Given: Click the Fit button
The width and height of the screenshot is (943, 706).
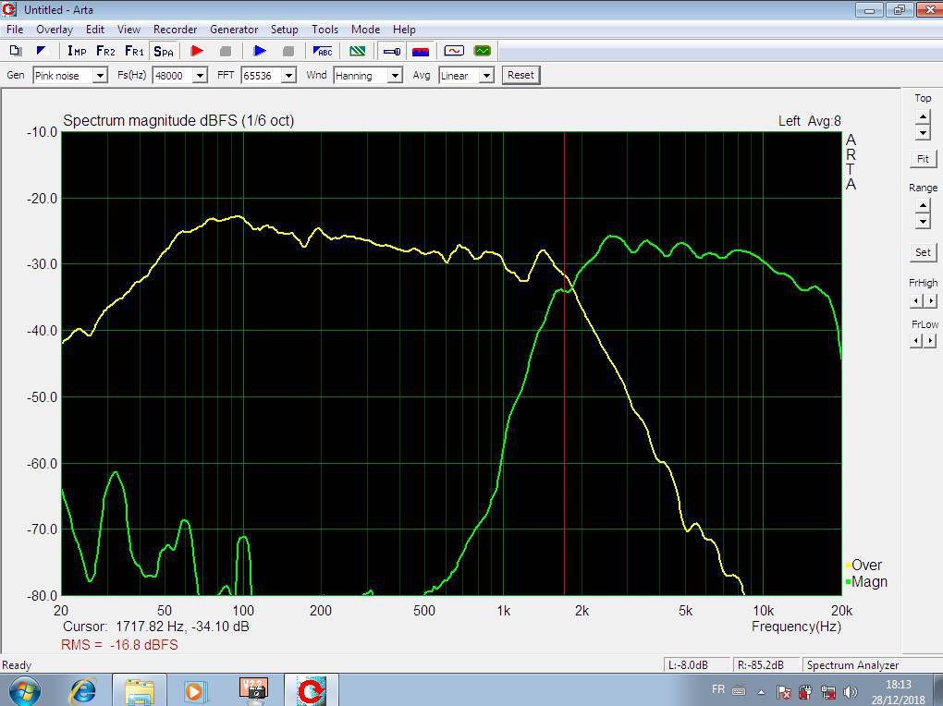Looking at the screenshot, I should (924, 159).
